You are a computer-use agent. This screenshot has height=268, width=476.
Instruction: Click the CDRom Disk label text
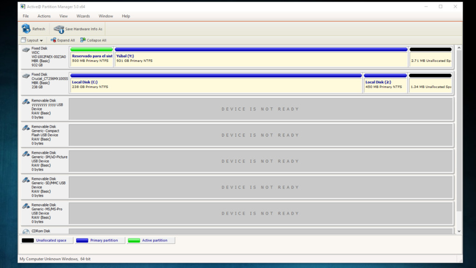(41, 231)
